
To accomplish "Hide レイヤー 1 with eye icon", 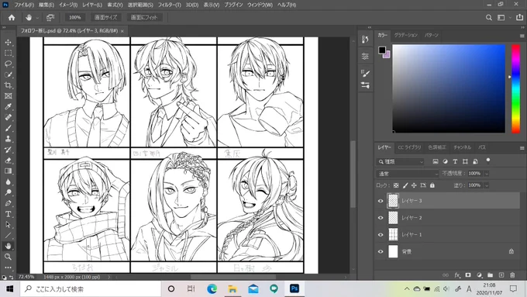I will tap(381, 235).
